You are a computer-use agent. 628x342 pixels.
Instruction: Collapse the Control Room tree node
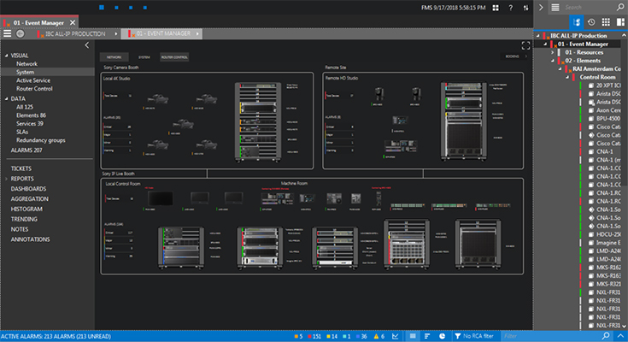tap(568, 77)
